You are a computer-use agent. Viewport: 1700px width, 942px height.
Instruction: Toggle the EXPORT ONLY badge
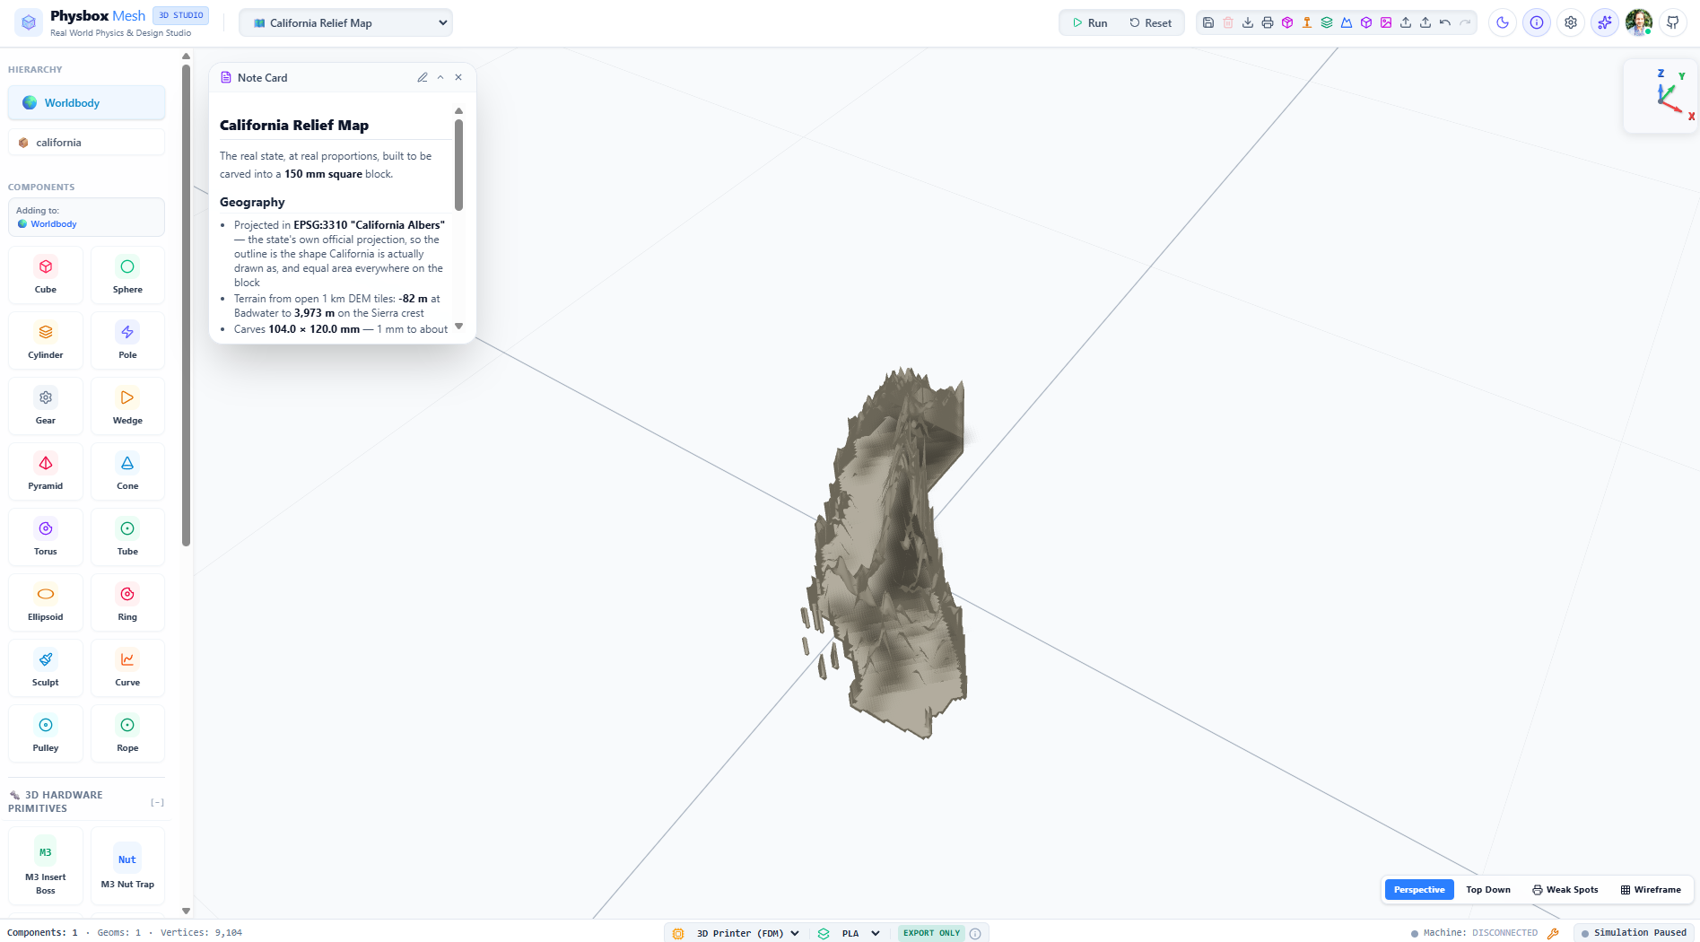pyautogui.click(x=931, y=933)
